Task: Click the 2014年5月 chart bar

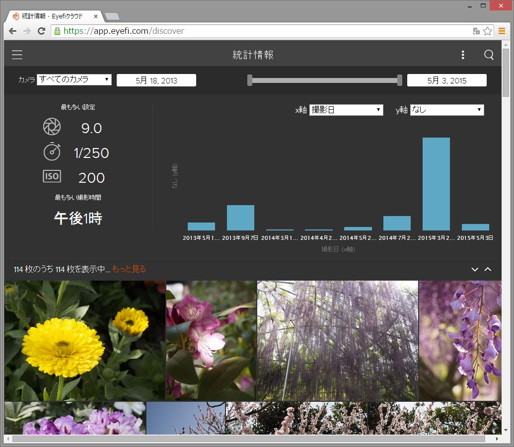Action: pos(358,228)
